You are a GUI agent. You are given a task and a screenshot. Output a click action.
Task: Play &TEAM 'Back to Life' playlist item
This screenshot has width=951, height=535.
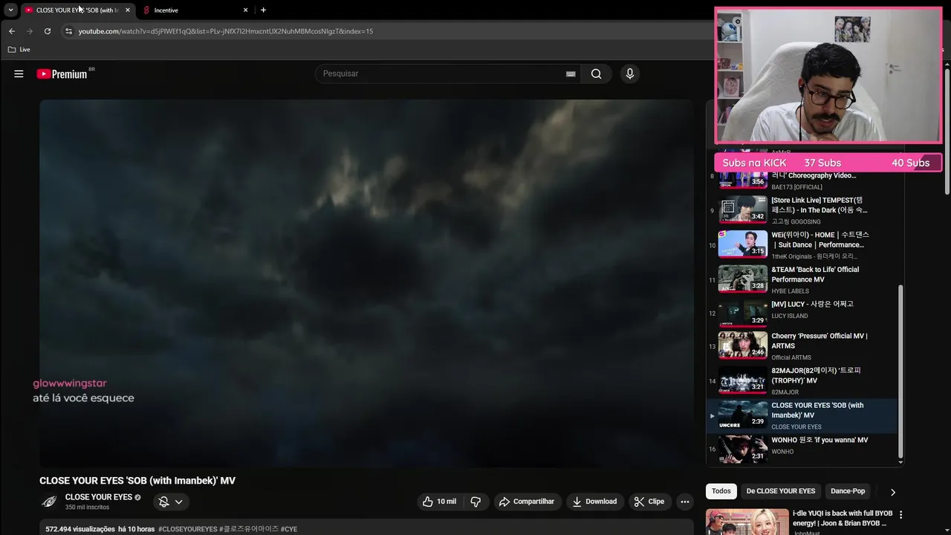[802, 280]
